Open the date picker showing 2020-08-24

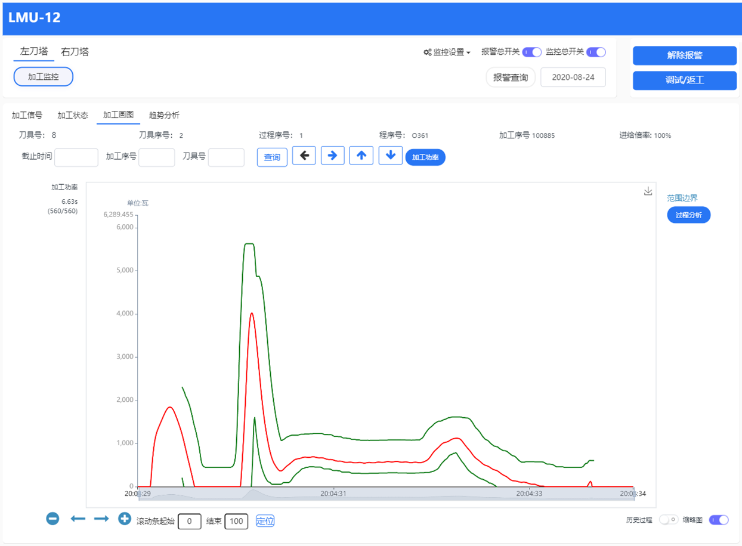tap(573, 77)
